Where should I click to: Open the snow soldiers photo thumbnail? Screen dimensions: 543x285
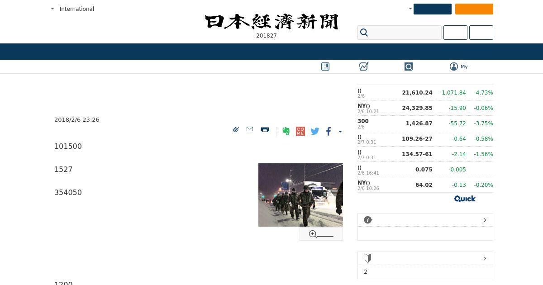coord(300,195)
